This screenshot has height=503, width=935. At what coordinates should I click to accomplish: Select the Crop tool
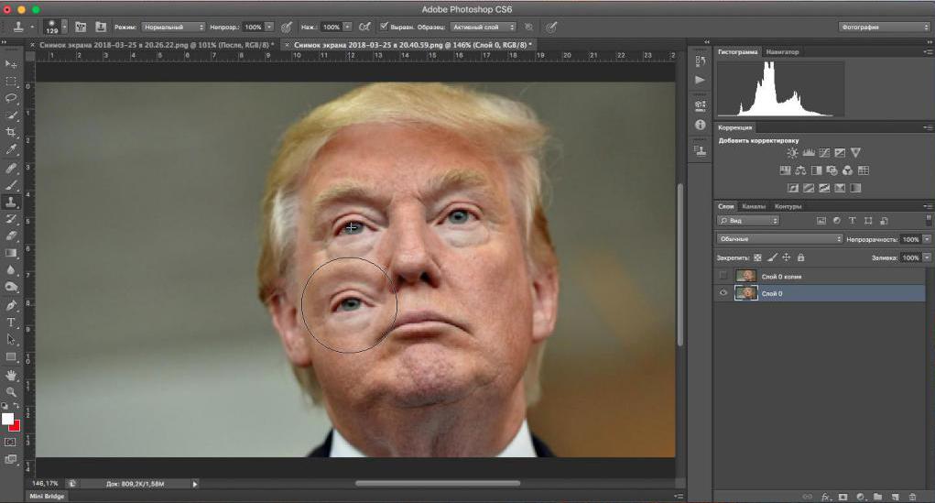(11, 132)
